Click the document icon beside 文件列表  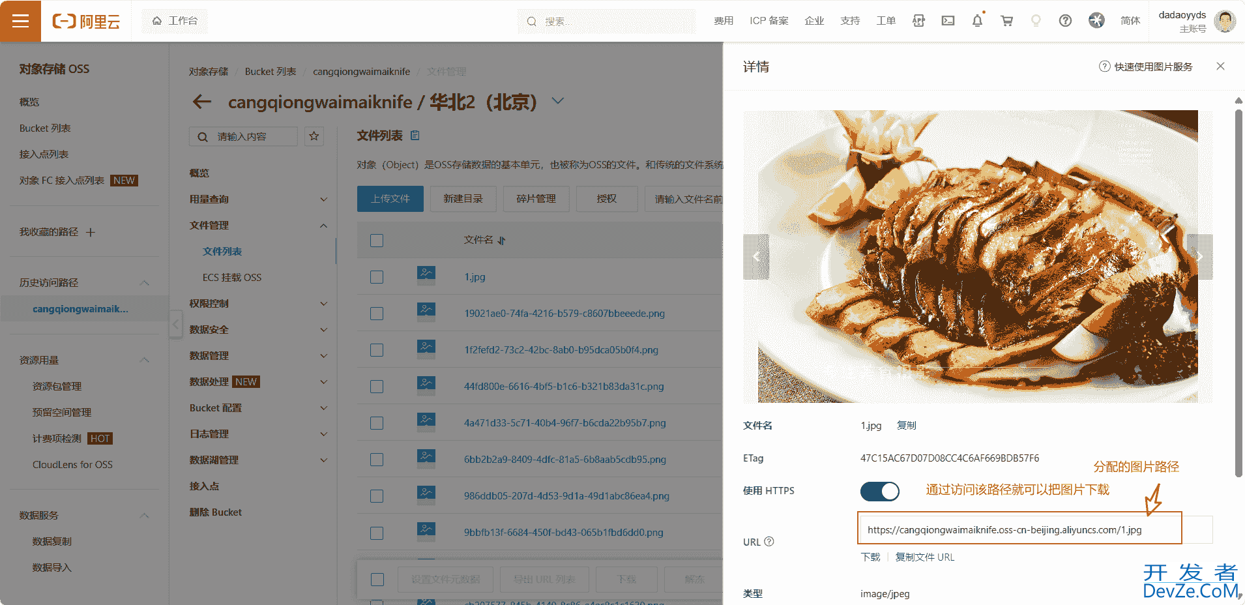(415, 136)
